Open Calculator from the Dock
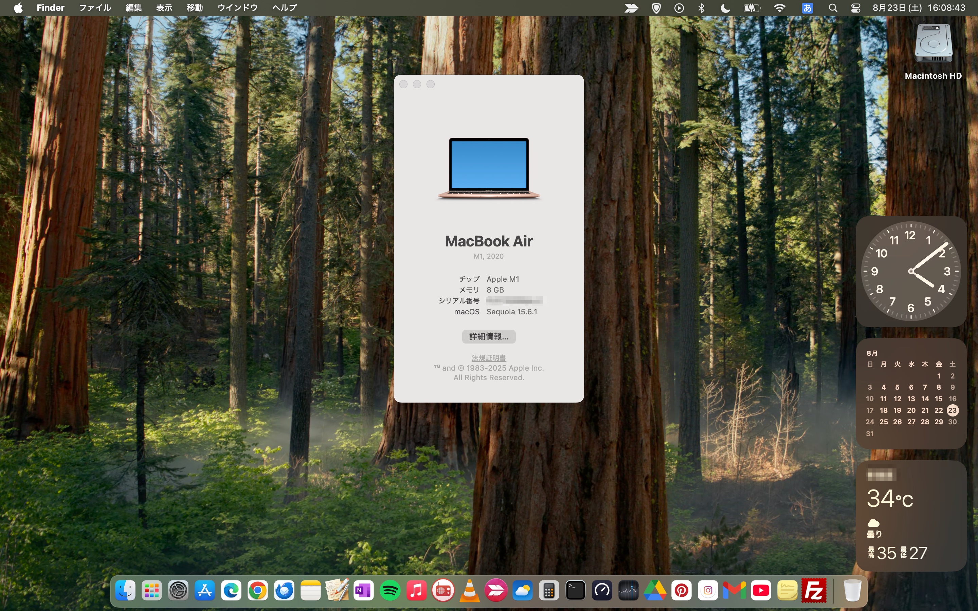The image size is (978, 611). pyautogui.click(x=549, y=591)
